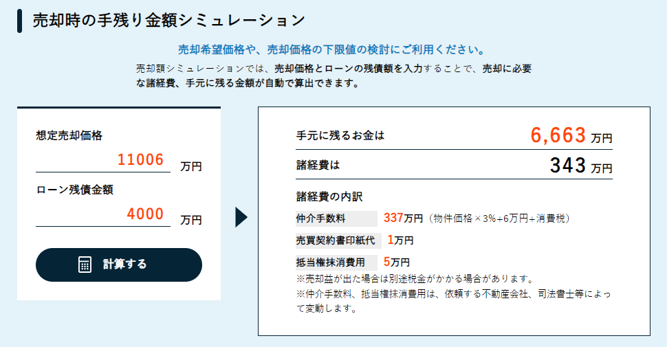Click the ローン残債金額 field label

74,190
